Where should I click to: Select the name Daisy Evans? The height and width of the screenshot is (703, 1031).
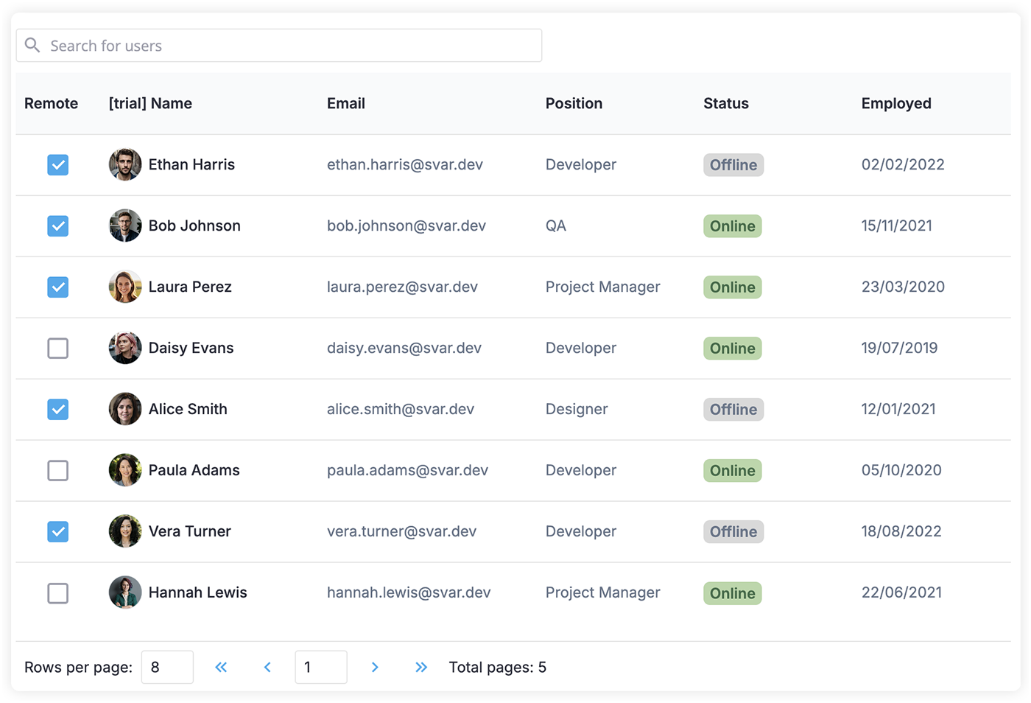(x=191, y=348)
